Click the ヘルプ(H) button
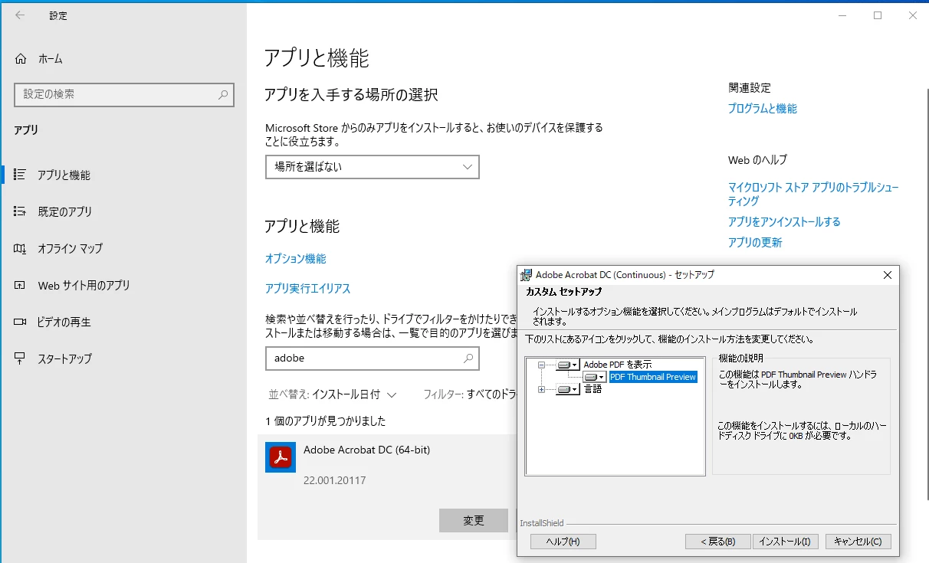This screenshot has width=929, height=563. (x=563, y=542)
